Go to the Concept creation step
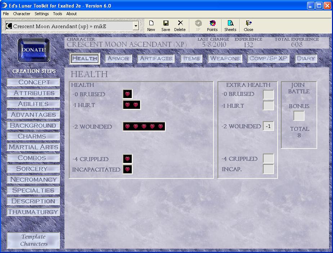The image size is (333, 253). coord(33,82)
